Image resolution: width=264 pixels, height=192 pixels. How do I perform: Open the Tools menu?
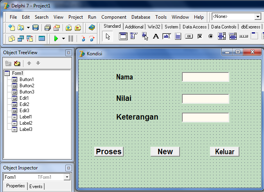[161, 17]
